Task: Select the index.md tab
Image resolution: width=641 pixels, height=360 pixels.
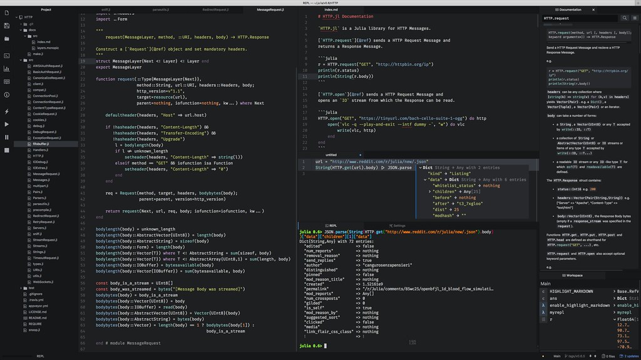Action: 331,9
